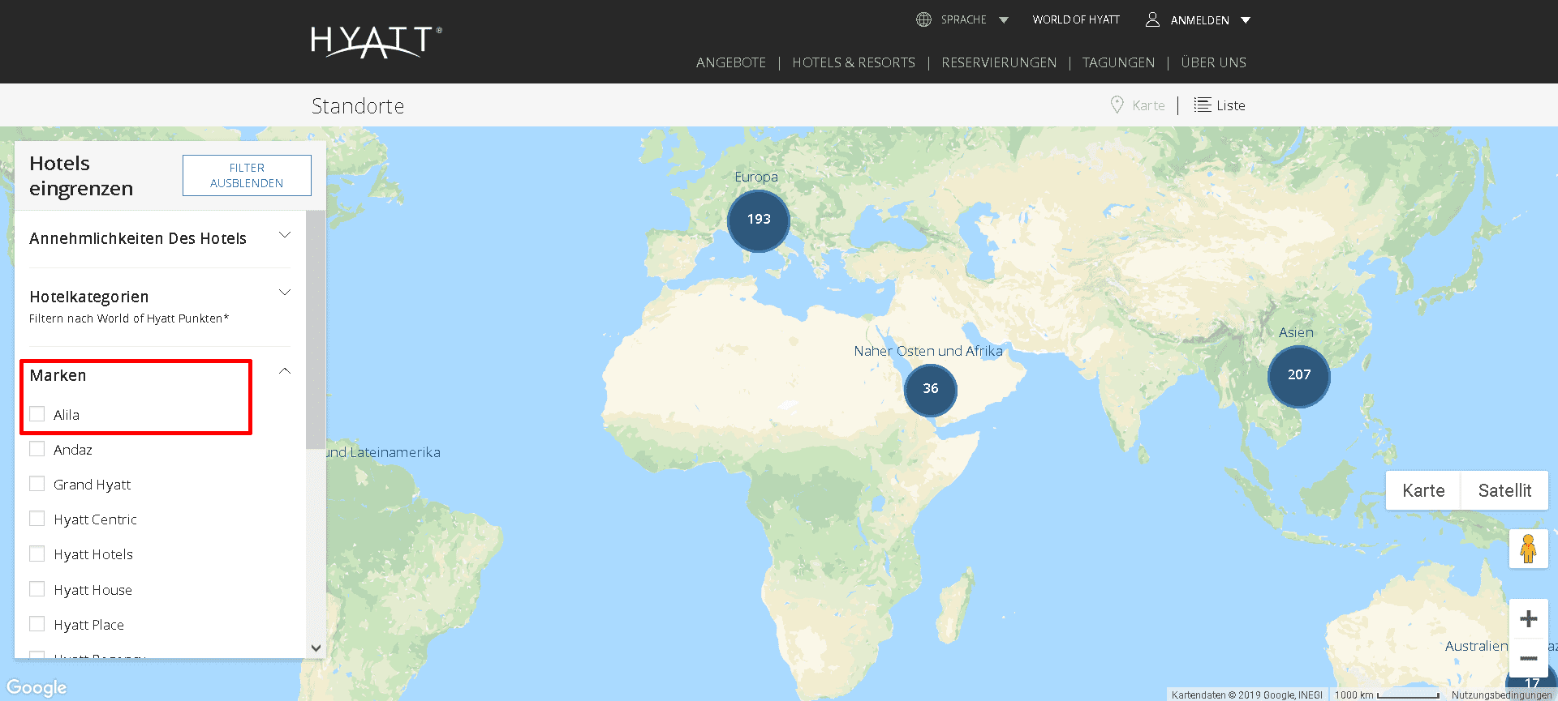Click the filter panel scrollbar down arrow
Image resolution: width=1558 pixels, height=701 pixels.
[316, 648]
